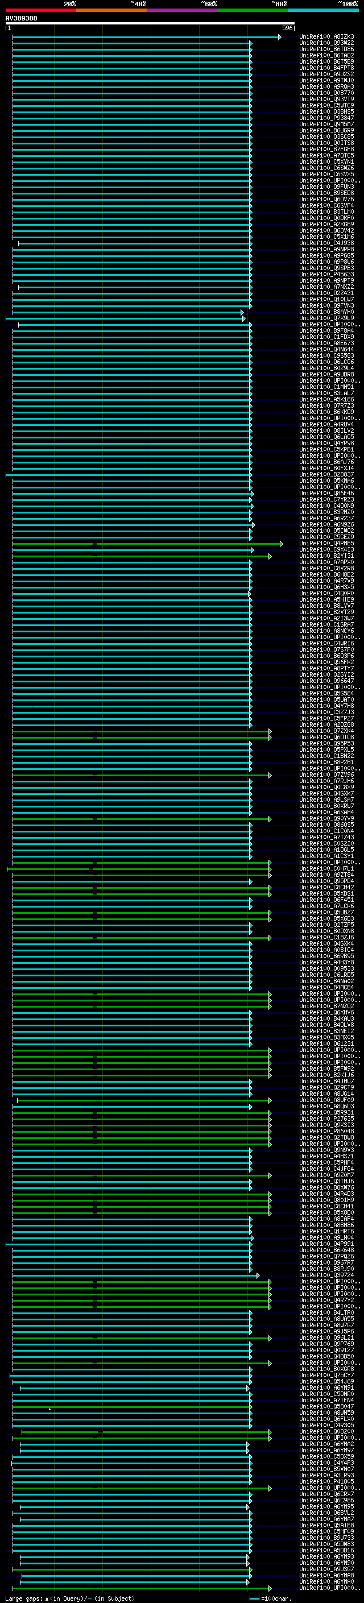Click the query end position 596
This screenshot has width=364, height=1603.
point(287,28)
